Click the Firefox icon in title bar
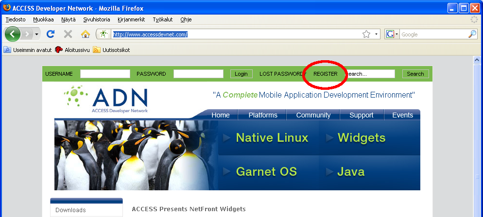Image resolution: width=483 pixels, height=217 pixels. (7, 7)
